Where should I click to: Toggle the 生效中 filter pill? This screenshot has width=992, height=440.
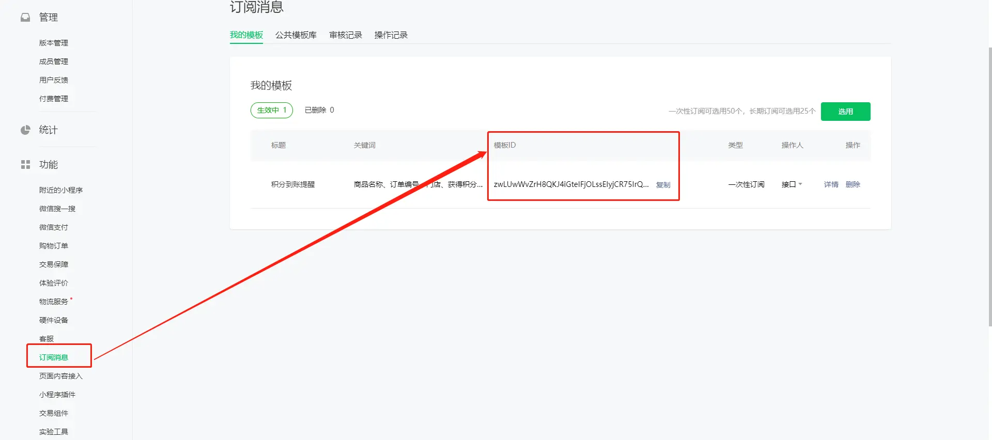[x=272, y=110]
